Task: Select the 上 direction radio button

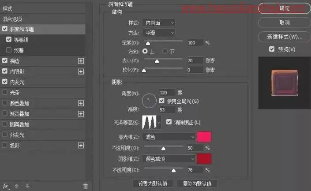Action: (x=145, y=51)
